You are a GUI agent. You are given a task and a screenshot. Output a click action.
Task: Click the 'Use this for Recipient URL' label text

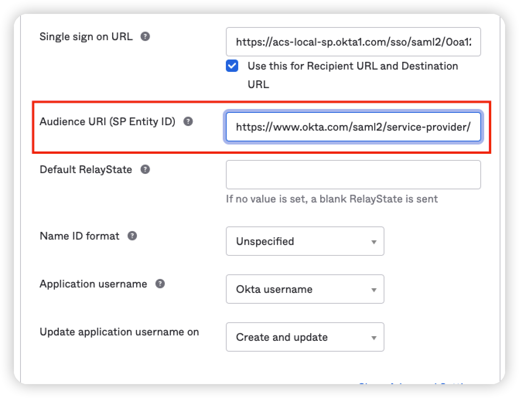(x=352, y=66)
